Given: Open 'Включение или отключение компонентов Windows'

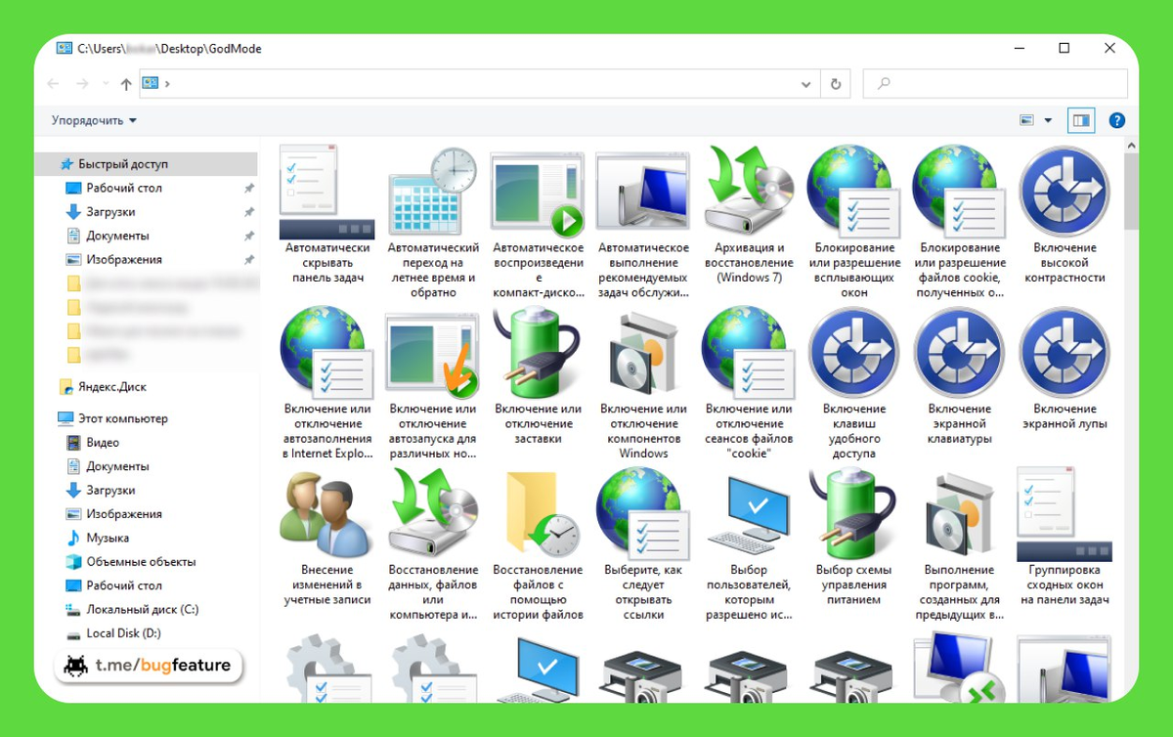Looking at the screenshot, I should 643,383.
